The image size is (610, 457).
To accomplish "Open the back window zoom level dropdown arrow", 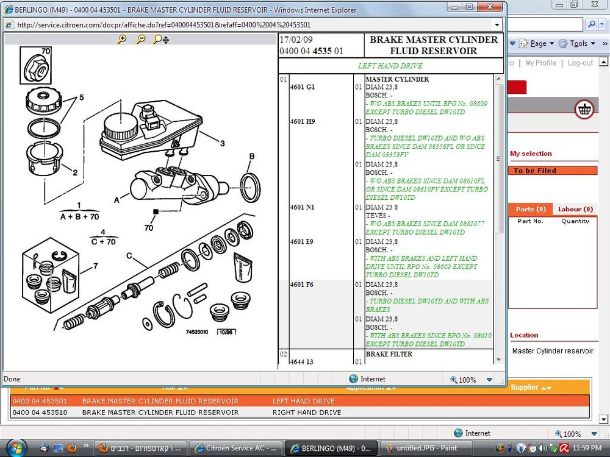I will [x=594, y=434].
